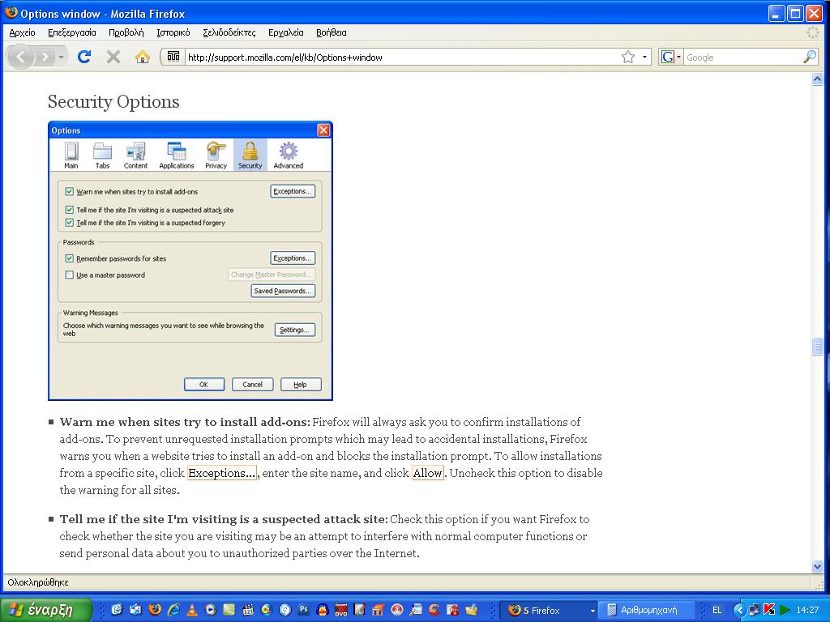Click the έναρξη Start button
The height and width of the screenshot is (622, 830).
click(x=46, y=610)
